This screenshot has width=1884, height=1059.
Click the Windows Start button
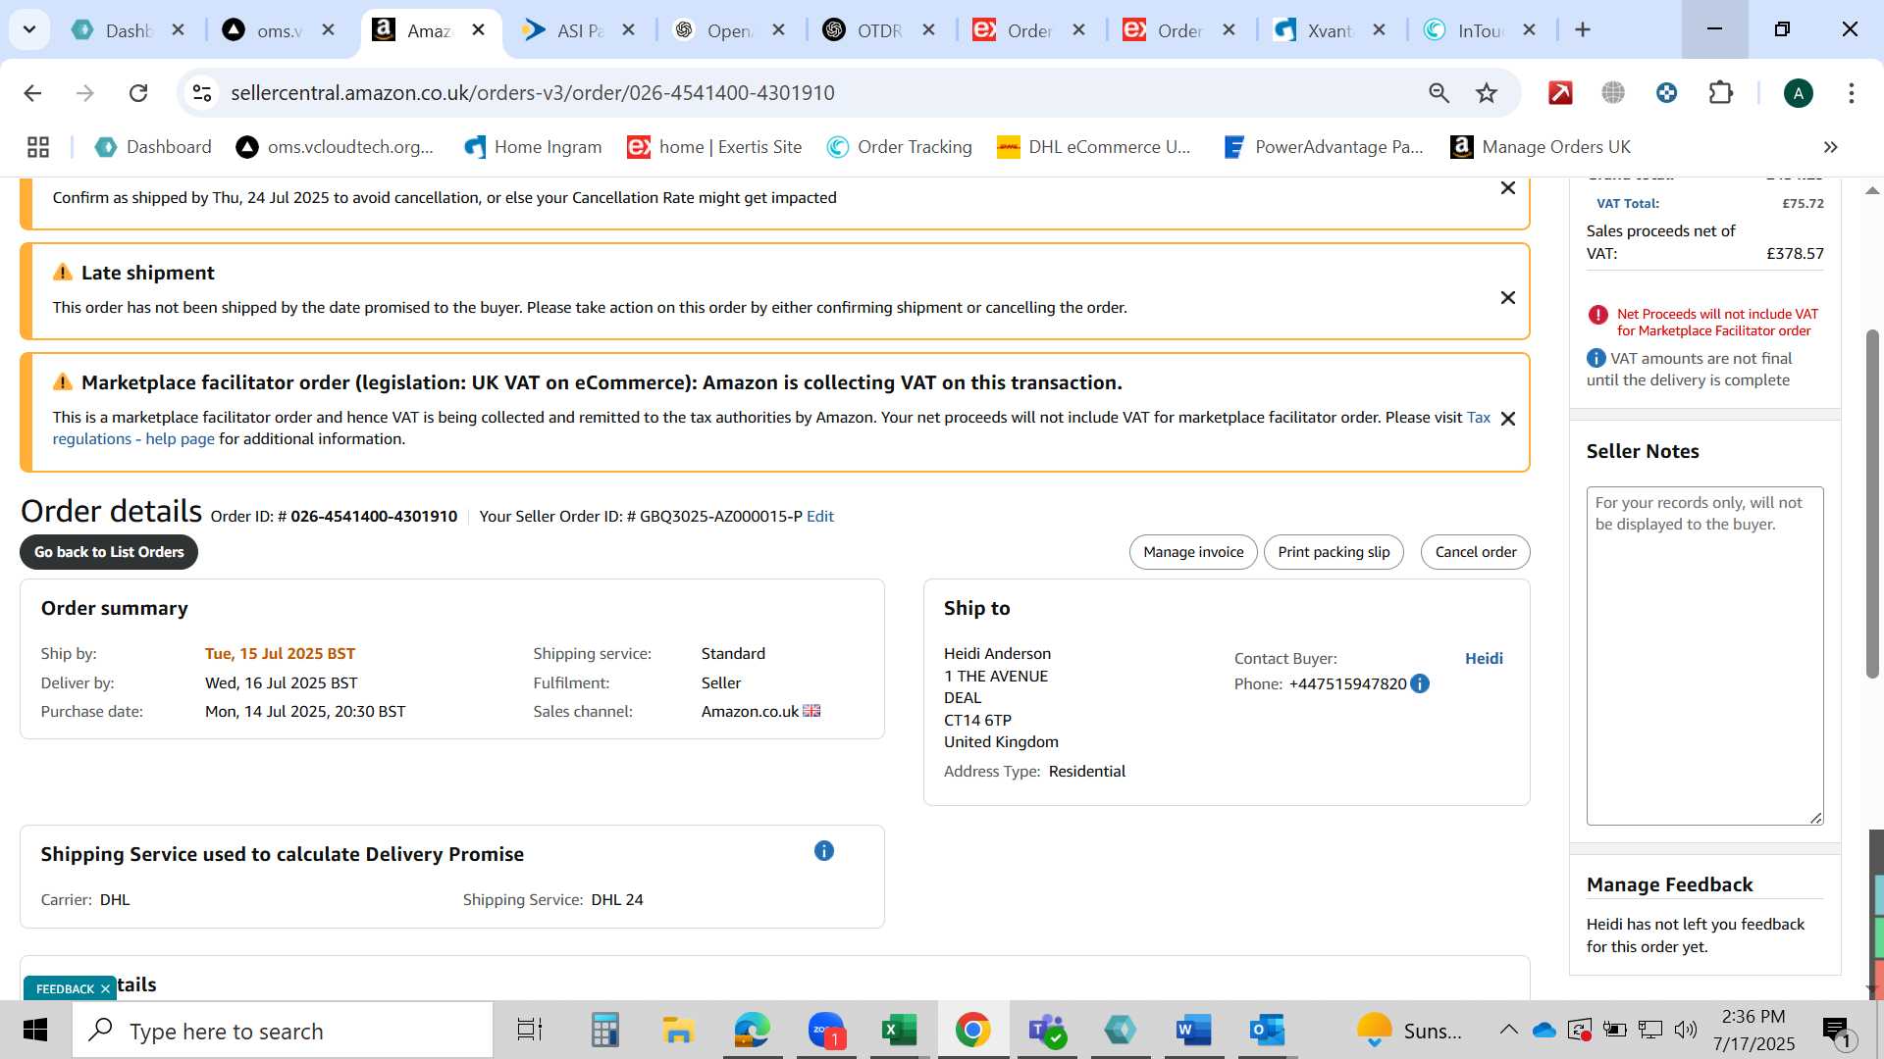coord(35,1031)
